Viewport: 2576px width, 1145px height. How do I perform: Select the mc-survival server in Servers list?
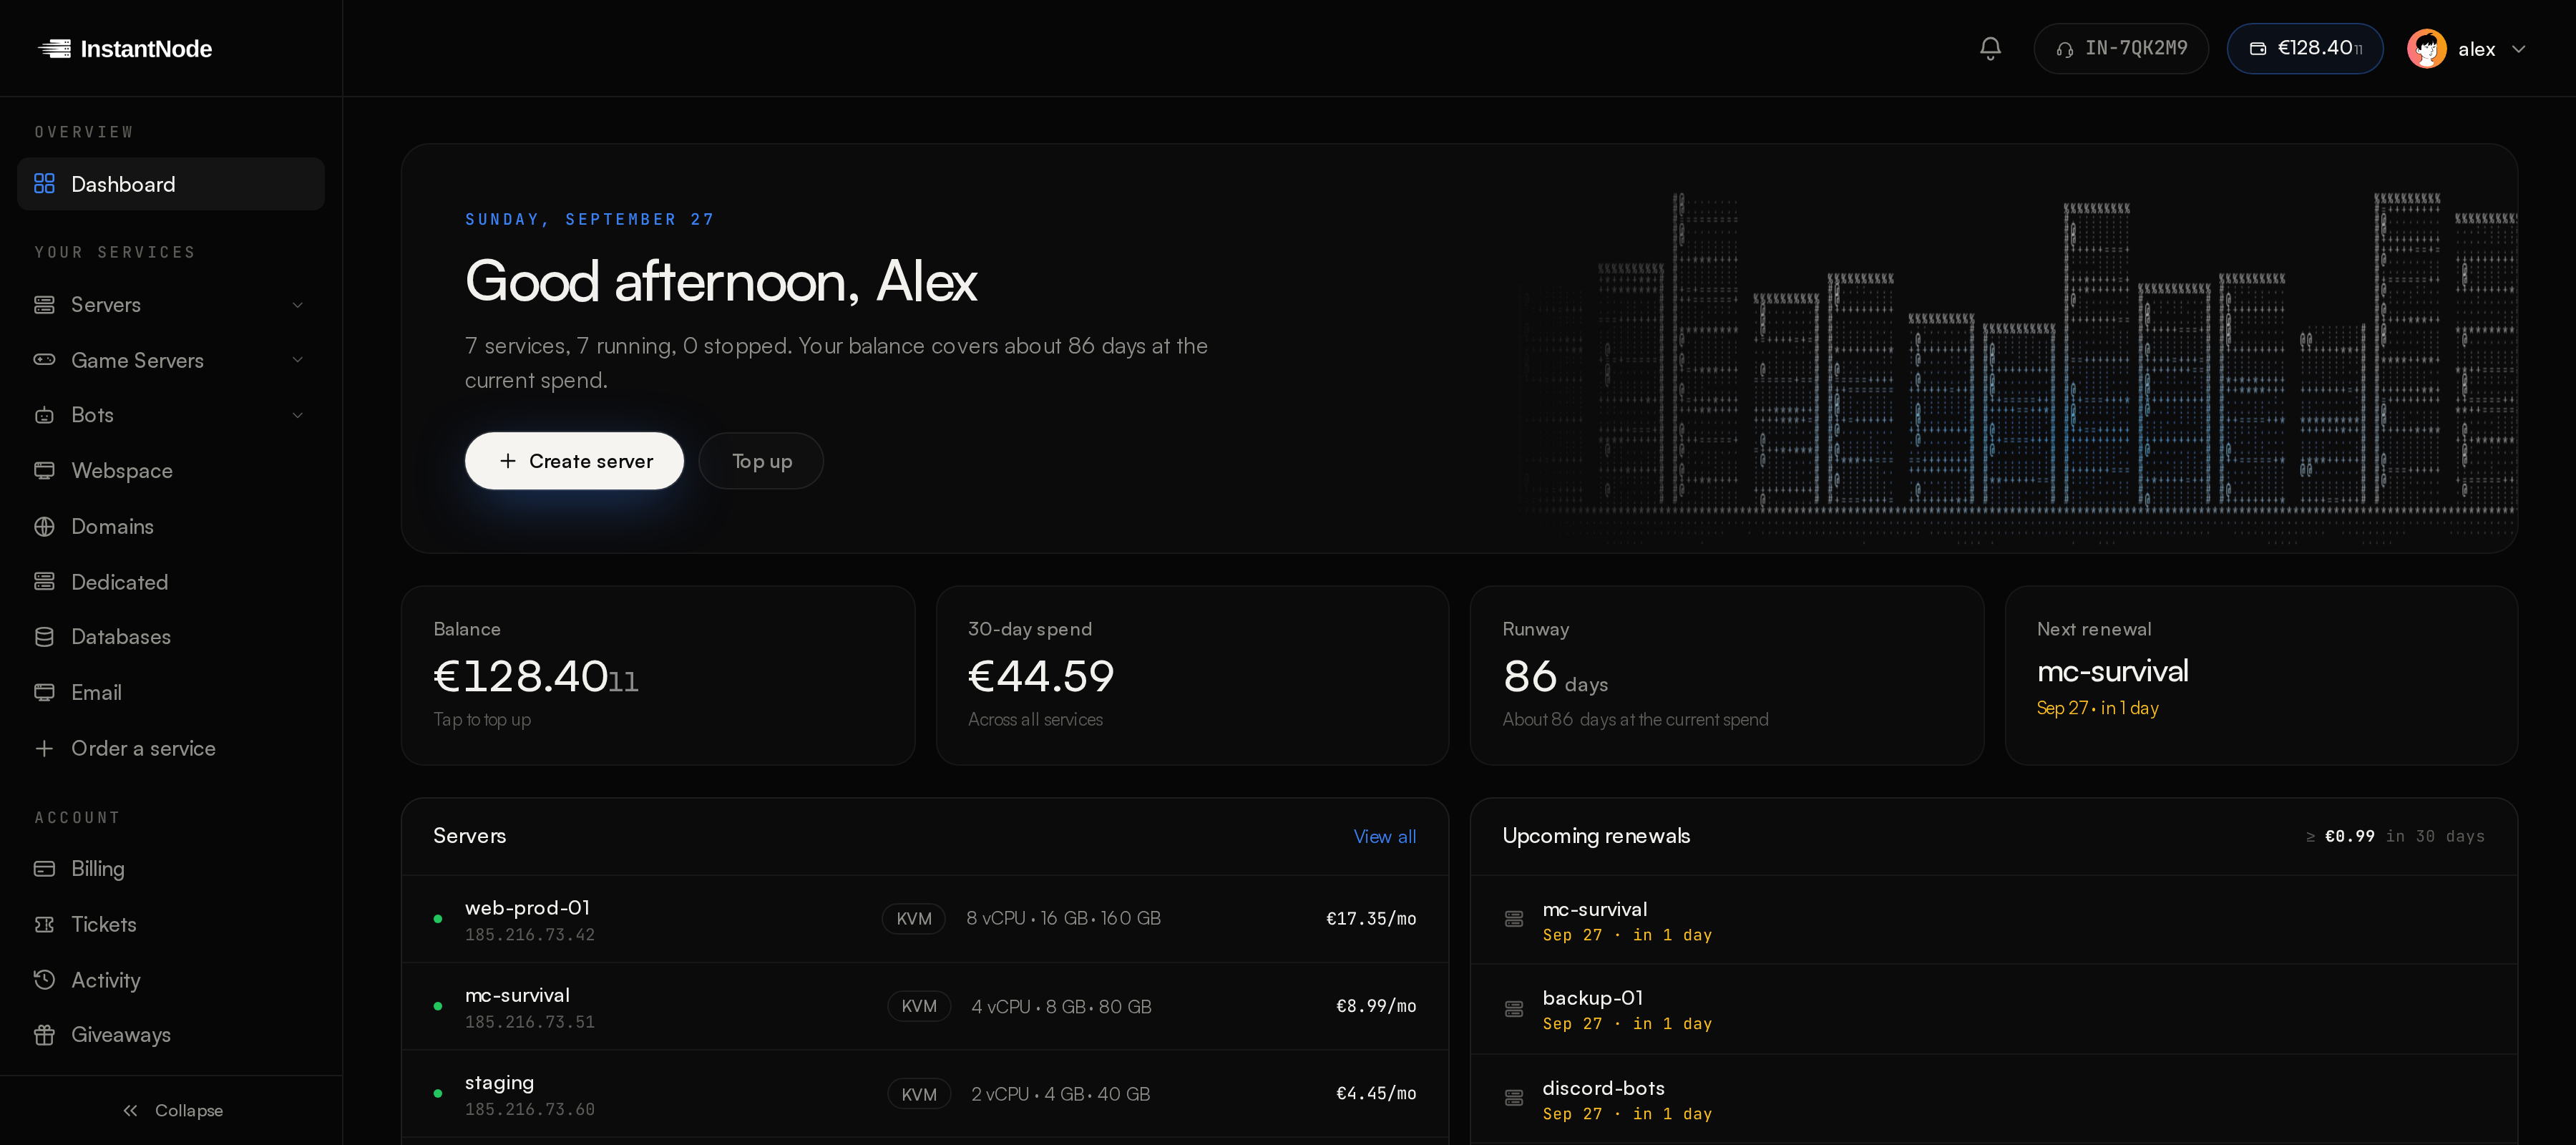tap(925, 1006)
